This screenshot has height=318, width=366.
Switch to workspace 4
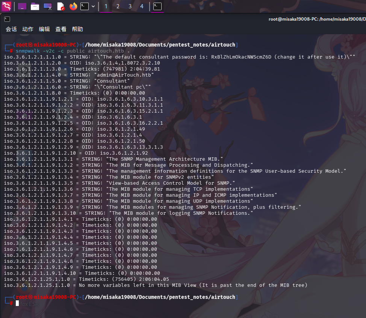(x=142, y=6)
